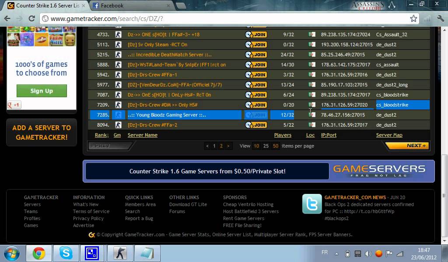View 10 items per page
The height and width of the screenshot is (262, 448).
pyautogui.click(x=256, y=146)
